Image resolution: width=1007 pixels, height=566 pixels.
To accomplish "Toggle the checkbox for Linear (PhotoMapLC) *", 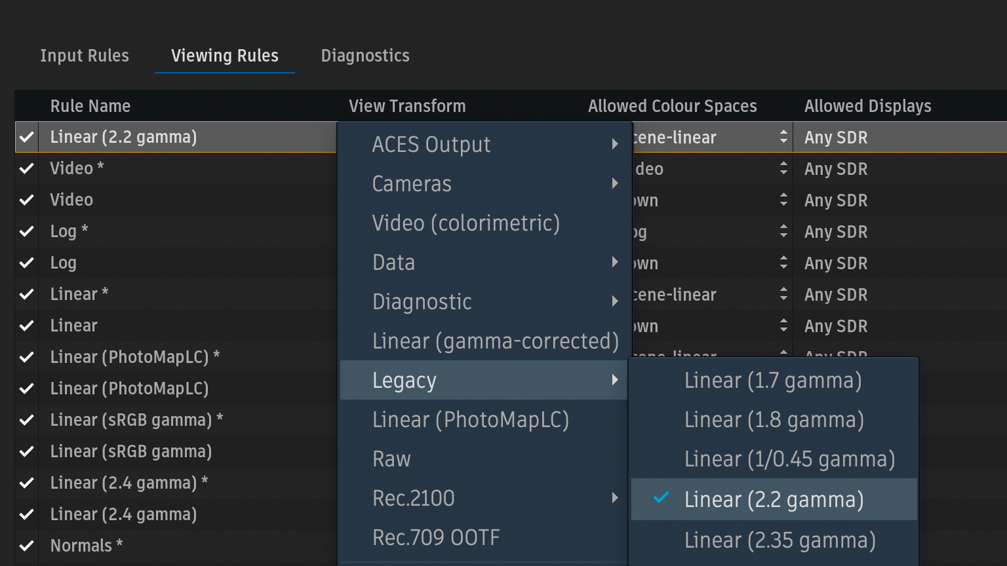I will (x=26, y=357).
